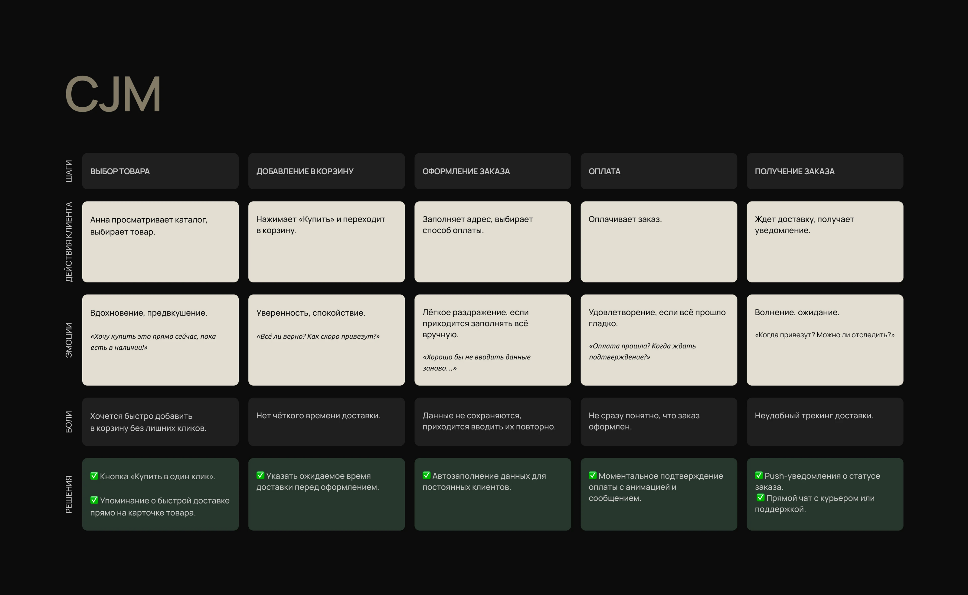This screenshot has height=595, width=968.
Task: Click the vertical РЕШЕНИЯ row label
Action: pyautogui.click(x=69, y=494)
